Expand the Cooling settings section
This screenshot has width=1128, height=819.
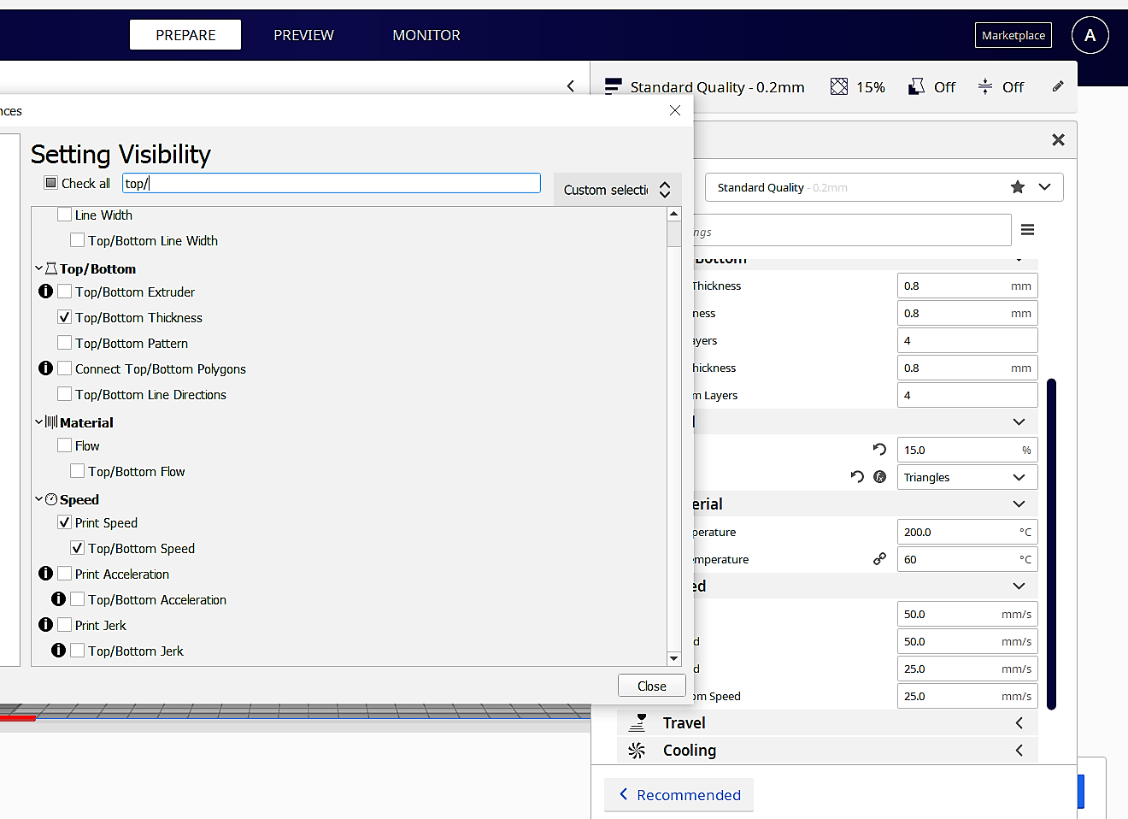827,751
